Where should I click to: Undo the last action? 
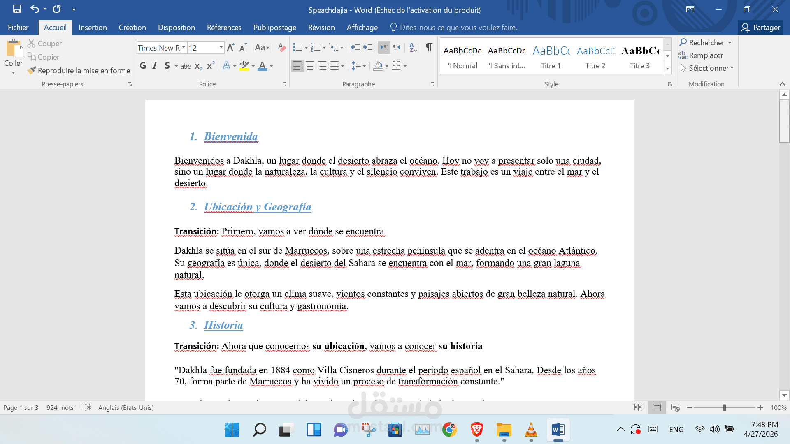click(x=35, y=9)
